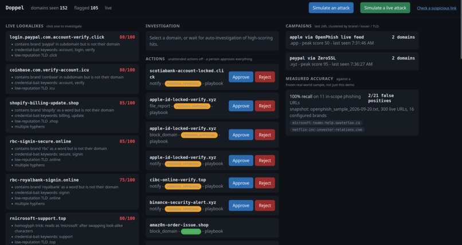This screenshot has height=245, width=462.
Task: Reject notify action for apple-id-locked-verify.xyz
Action: [x=265, y=161]
